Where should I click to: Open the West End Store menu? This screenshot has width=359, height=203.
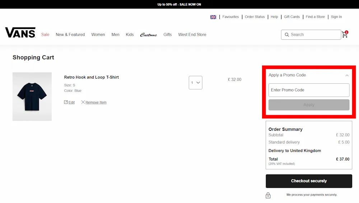192,35
